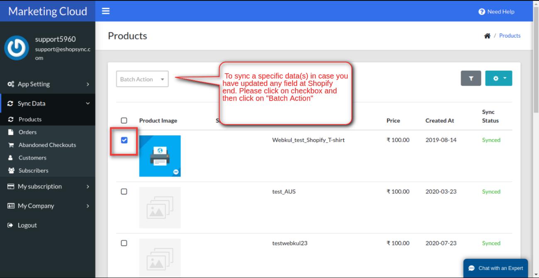Click the test_AUS product name
This screenshot has height=278, width=539.
(284, 192)
